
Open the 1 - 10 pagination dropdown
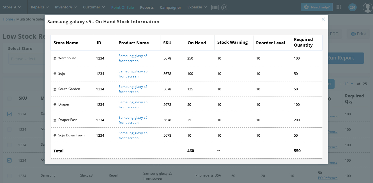tap(346, 84)
